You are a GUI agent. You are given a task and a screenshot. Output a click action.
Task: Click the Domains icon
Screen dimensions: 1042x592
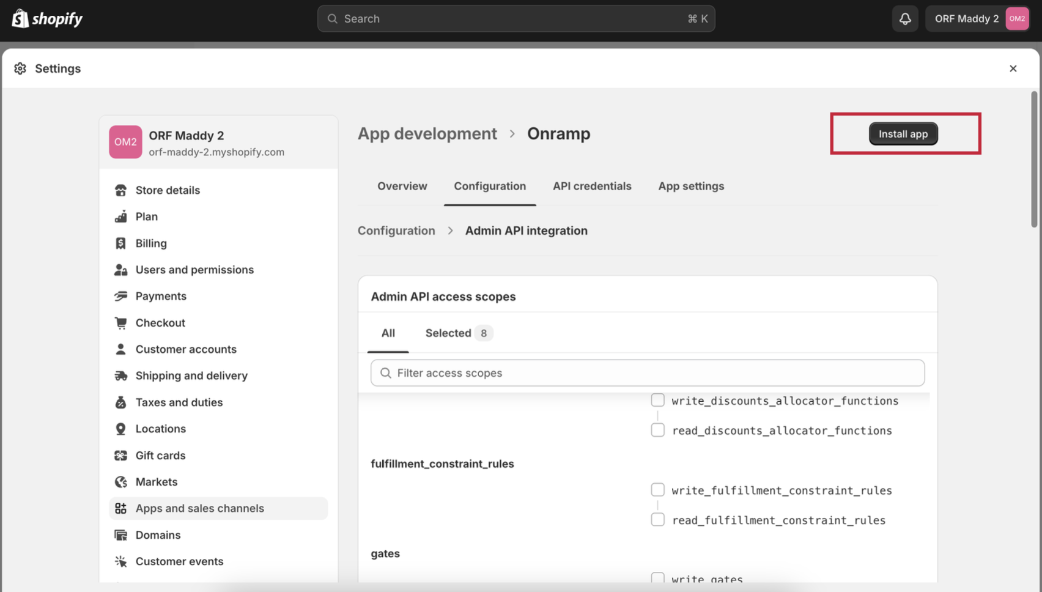pos(120,535)
